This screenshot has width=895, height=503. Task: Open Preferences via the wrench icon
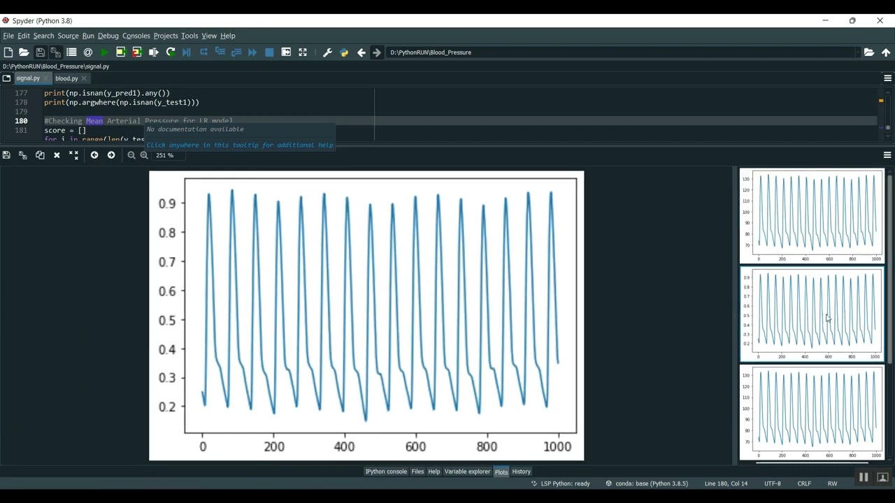coord(327,52)
